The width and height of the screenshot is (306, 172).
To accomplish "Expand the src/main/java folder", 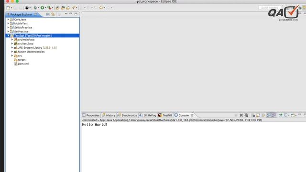I will click(x=12, y=40).
